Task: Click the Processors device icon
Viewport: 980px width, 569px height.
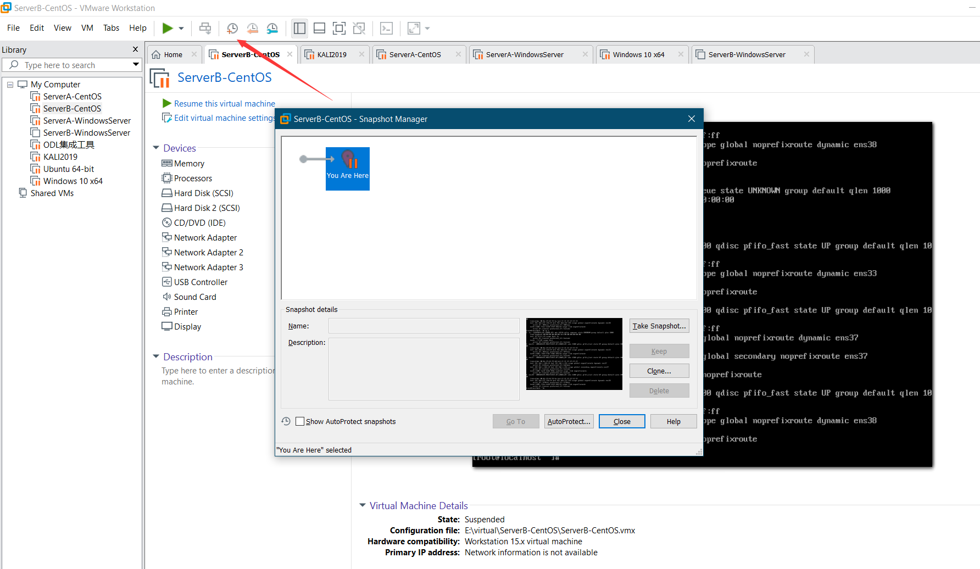Action: [x=167, y=178]
